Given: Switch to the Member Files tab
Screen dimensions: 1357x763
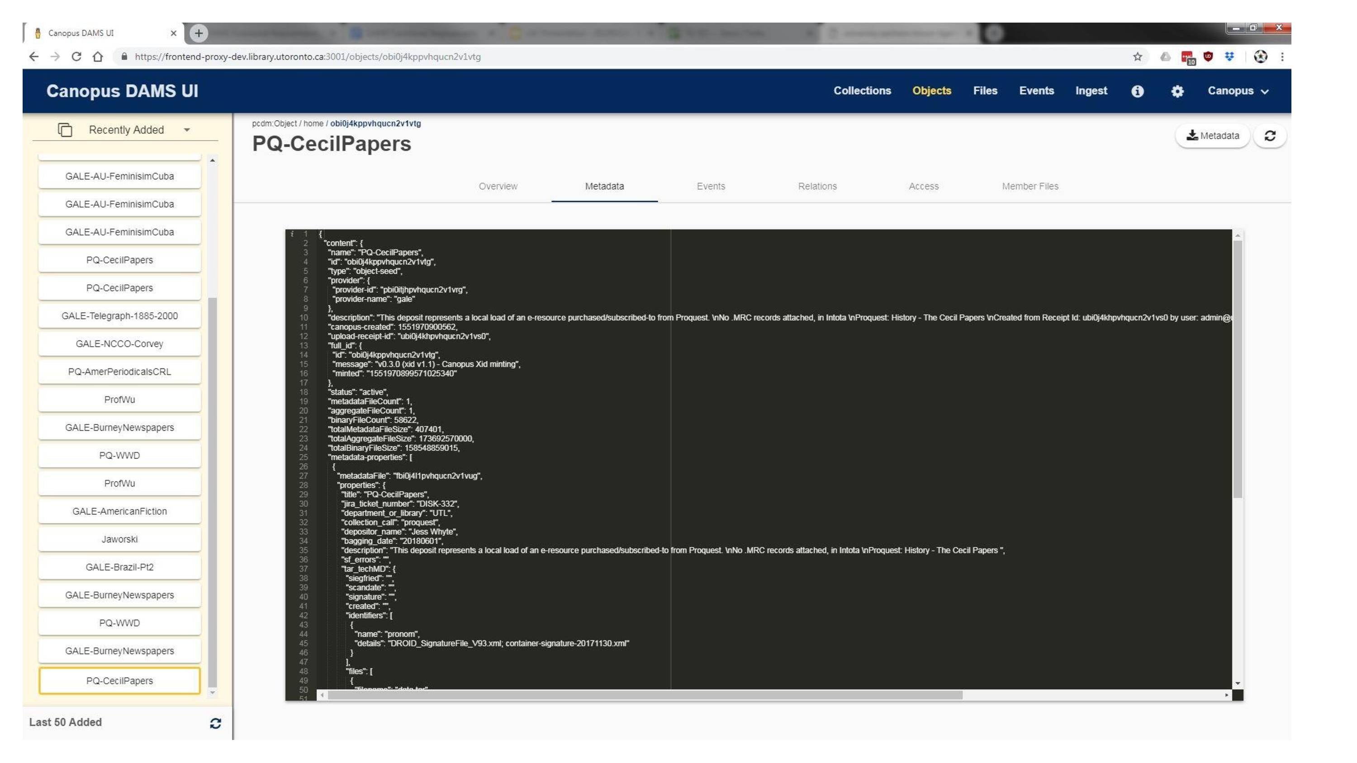Looking at the screenshot, I should pos(1030,186).
